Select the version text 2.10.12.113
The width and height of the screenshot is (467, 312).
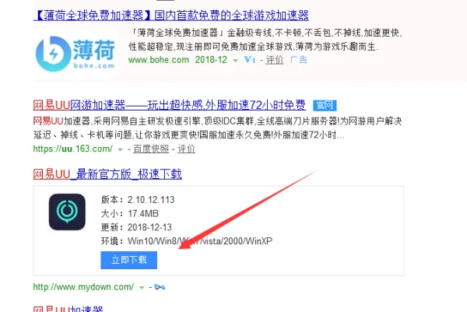coord(151,200)
